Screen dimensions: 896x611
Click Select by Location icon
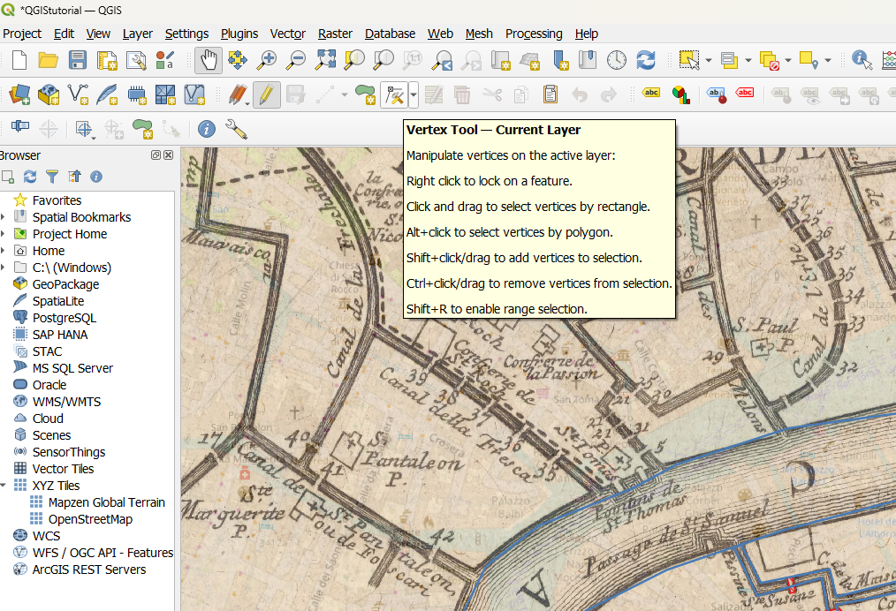pyautogui.click(x=809, y=60)
